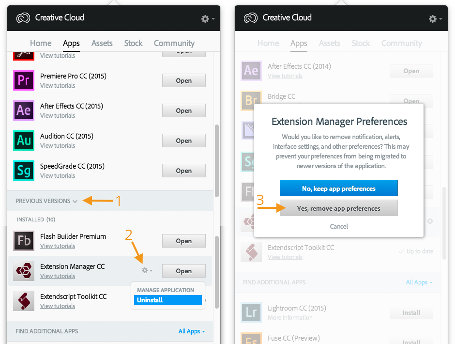Click the Extension Manager CC icon
Image resolution: width=455 pixels, height=344 pixels.
pos(24,271)
